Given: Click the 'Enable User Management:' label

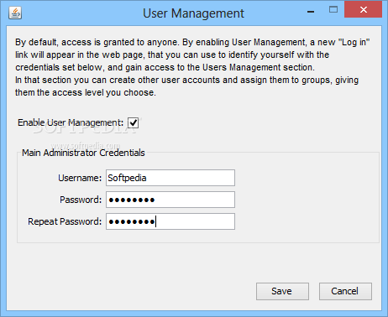Looking at the screenshot, I should pos(71,122).
